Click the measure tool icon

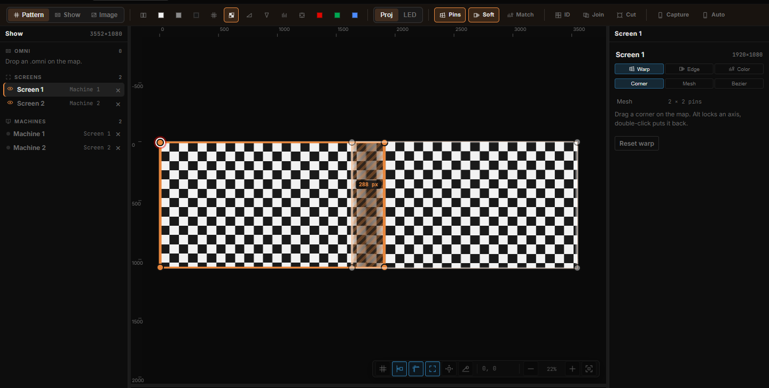466,369
